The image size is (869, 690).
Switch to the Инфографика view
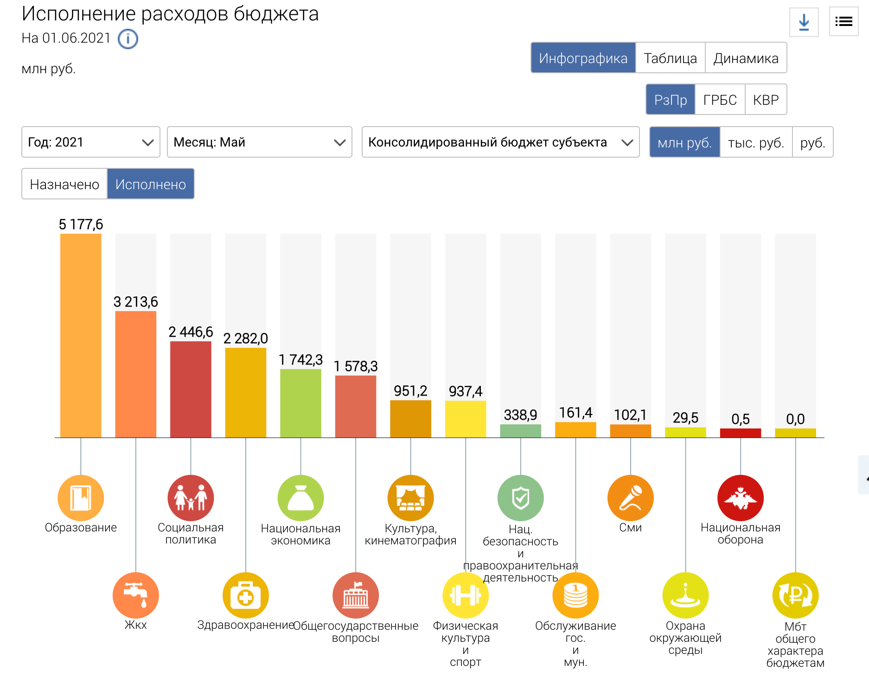[x=583, y=58]
